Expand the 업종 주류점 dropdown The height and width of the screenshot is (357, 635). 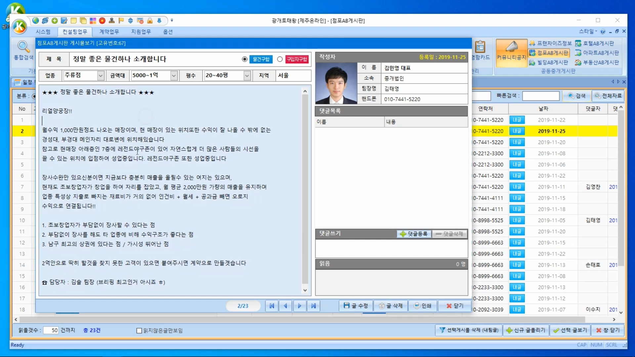pos(101,76)
